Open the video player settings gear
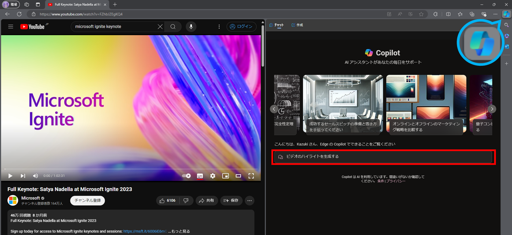This screenshot has height=235, width=512. (x=213, y=176)
